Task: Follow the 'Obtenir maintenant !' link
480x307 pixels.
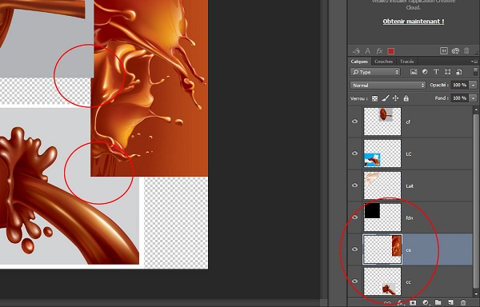Action: point(414,22)
